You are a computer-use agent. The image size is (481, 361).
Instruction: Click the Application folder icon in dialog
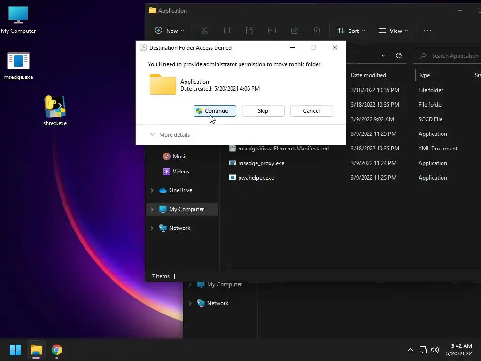point(163,85)
